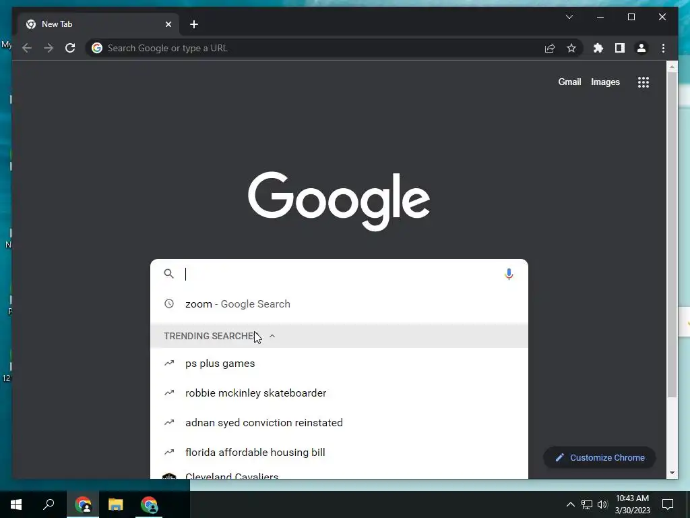Screen dimensions: 690x518
Task: Click the forward navigation arrow
Action: click(x=49, y=48)
